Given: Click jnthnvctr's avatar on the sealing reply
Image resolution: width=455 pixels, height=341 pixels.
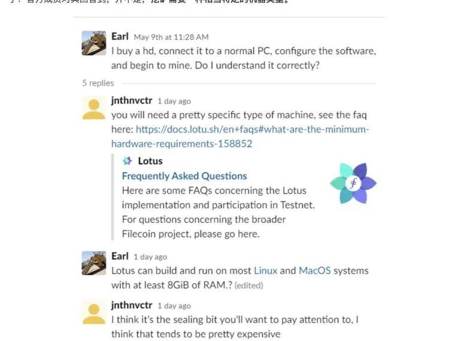Looking at the screenshot, I should click(93, 312).
